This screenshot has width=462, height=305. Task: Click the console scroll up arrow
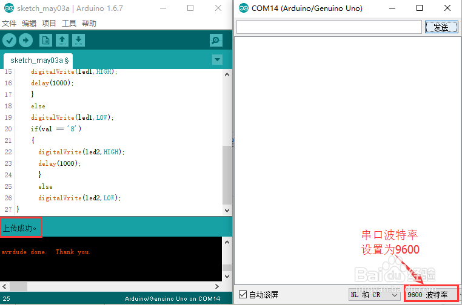coord(227,242)
